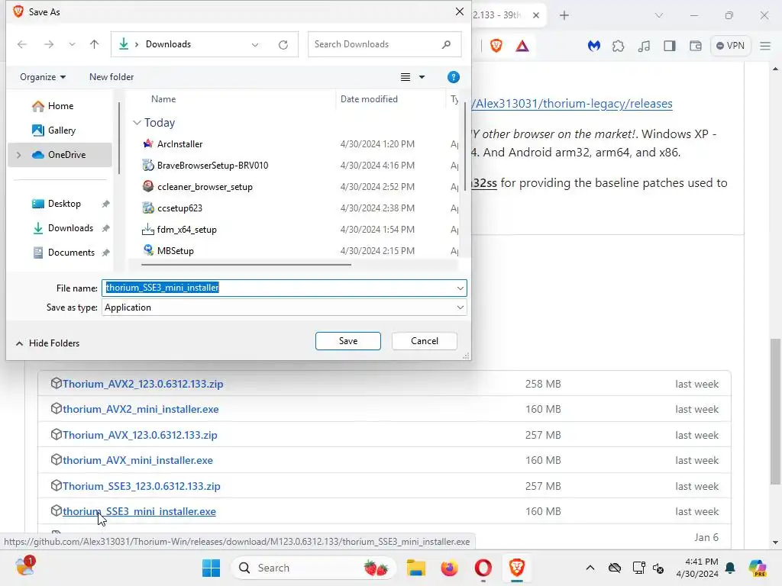This screenshot has height=586, width=782.
Task: Open recent locations chevron in dialog
Action: coord(72,44)
